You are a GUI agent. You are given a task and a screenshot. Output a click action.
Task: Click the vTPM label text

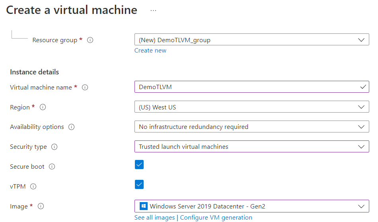pyautogui.click(x=18, y=186)
